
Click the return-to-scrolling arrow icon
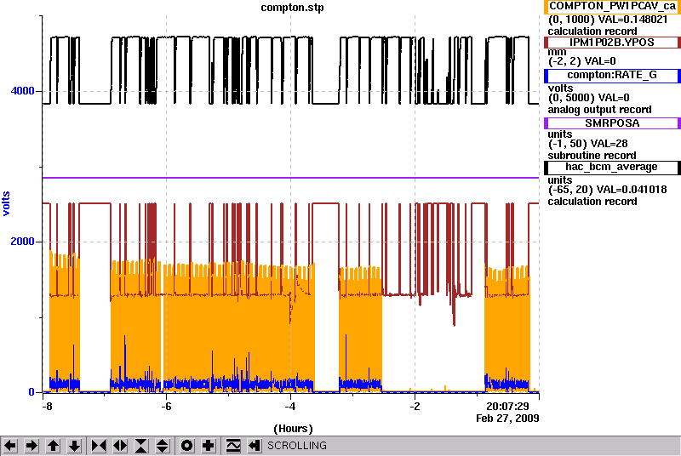point(255,446)
